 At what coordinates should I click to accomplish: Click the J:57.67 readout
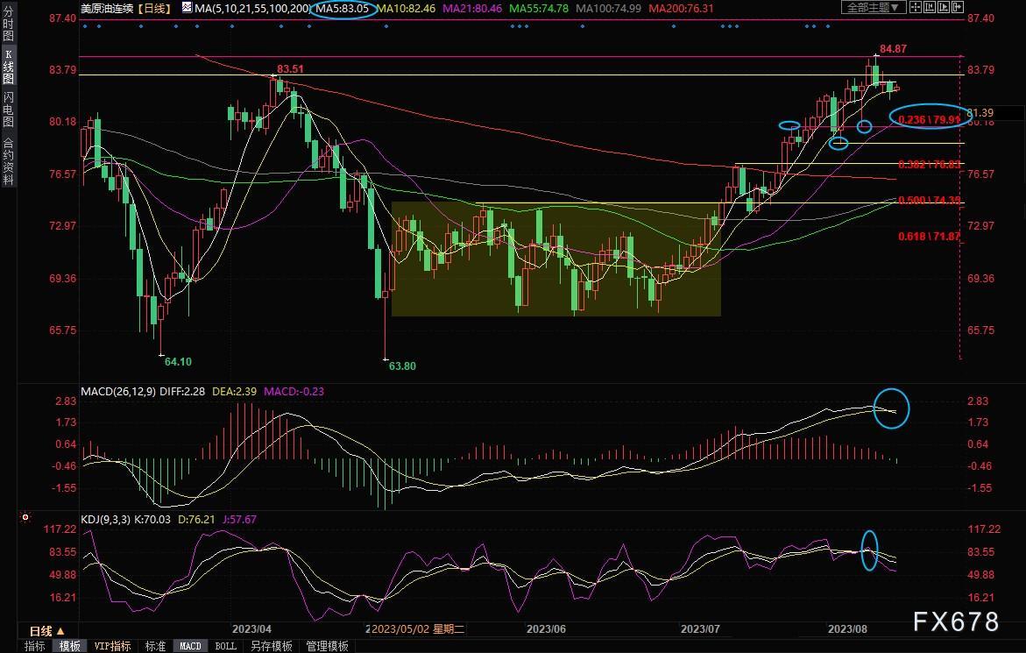239,520
